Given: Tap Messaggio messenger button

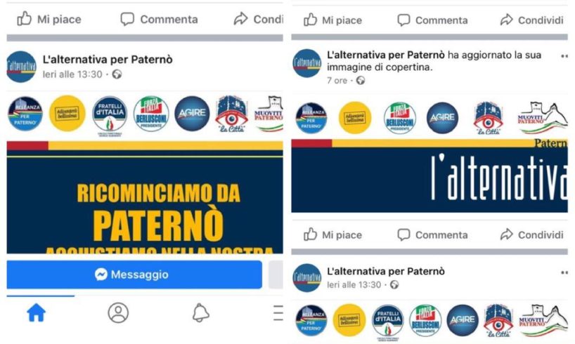Looking at the screenshot, I should [134, 274].
